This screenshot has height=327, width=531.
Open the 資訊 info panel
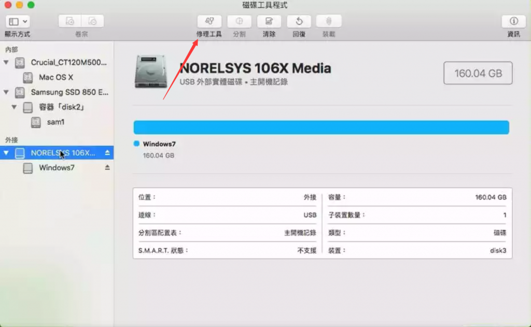point(513,21)
